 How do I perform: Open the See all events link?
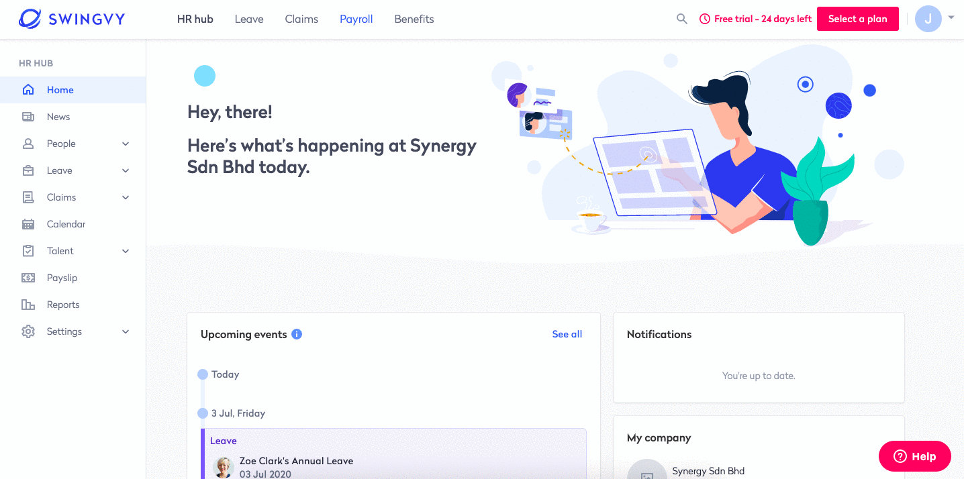567,334
